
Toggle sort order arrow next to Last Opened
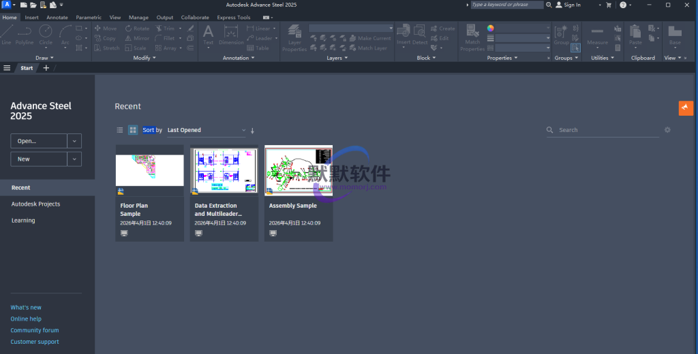click(252, 131)
